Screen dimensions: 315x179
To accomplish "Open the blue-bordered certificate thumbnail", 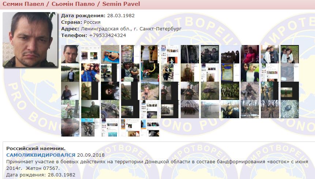I will (230, 72).
